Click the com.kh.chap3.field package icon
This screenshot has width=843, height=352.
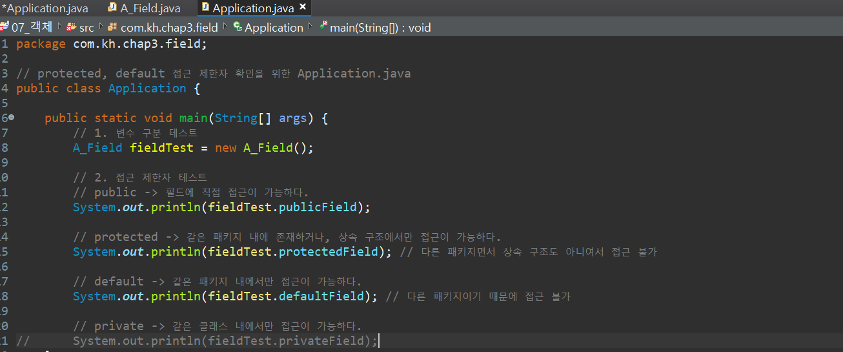(x=112, y=27)
